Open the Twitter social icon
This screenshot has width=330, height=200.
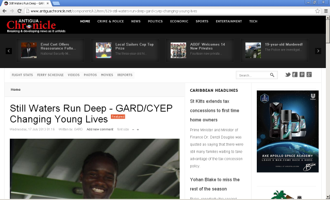point(288,74)
